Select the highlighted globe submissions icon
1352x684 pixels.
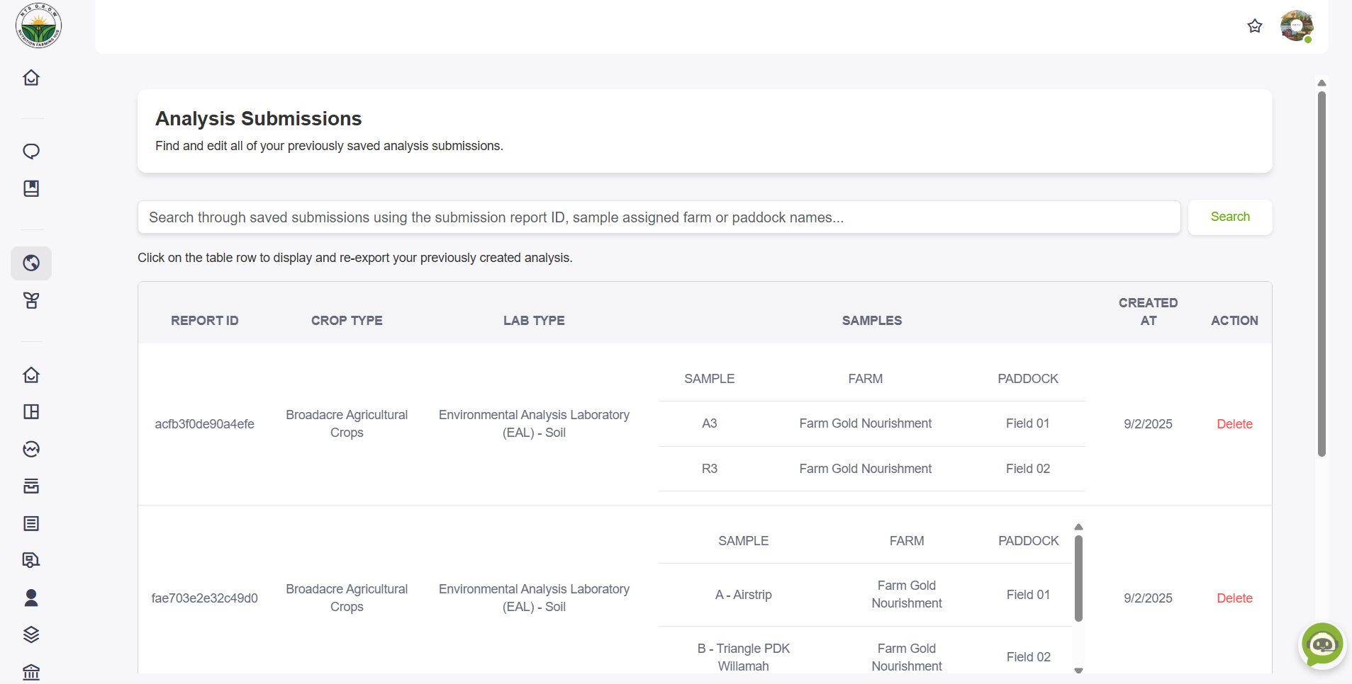[31, 263]
